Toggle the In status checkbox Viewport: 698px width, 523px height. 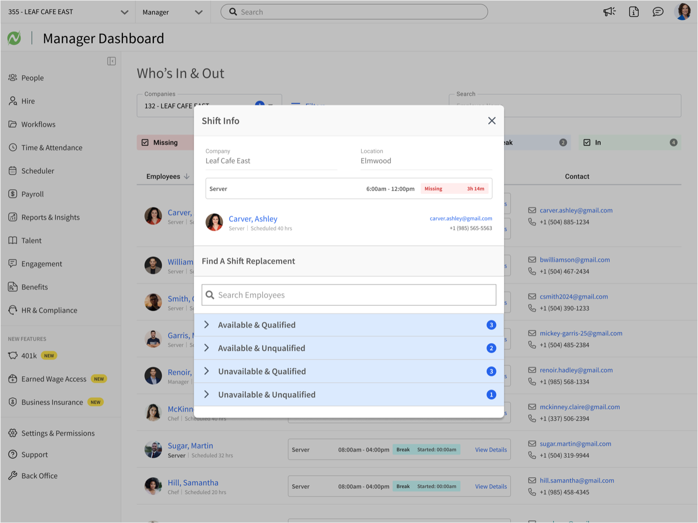[x=587, y=142]
